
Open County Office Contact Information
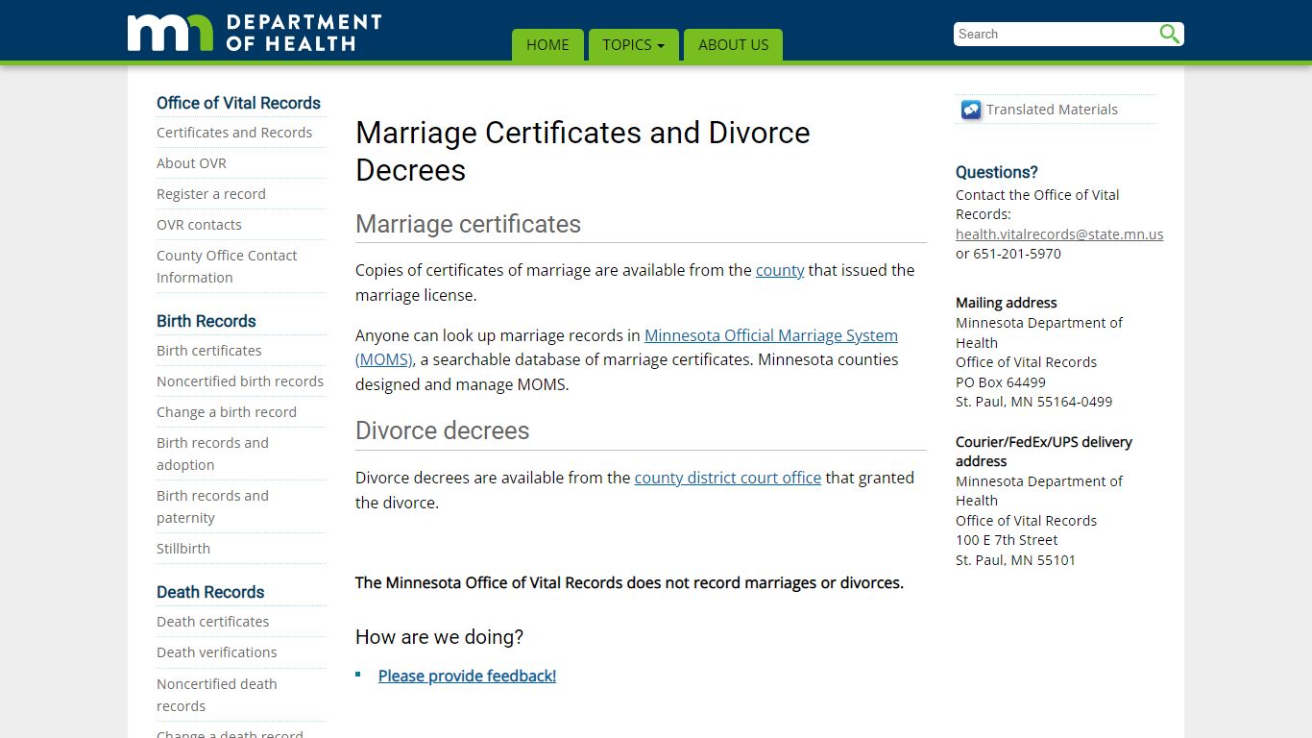(x=227, y=266)
